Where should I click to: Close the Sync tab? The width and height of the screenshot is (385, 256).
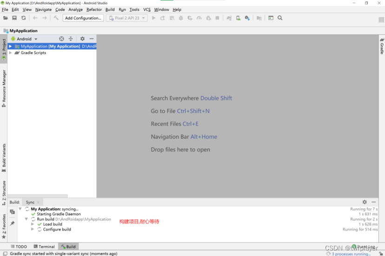tap(38, 202)
